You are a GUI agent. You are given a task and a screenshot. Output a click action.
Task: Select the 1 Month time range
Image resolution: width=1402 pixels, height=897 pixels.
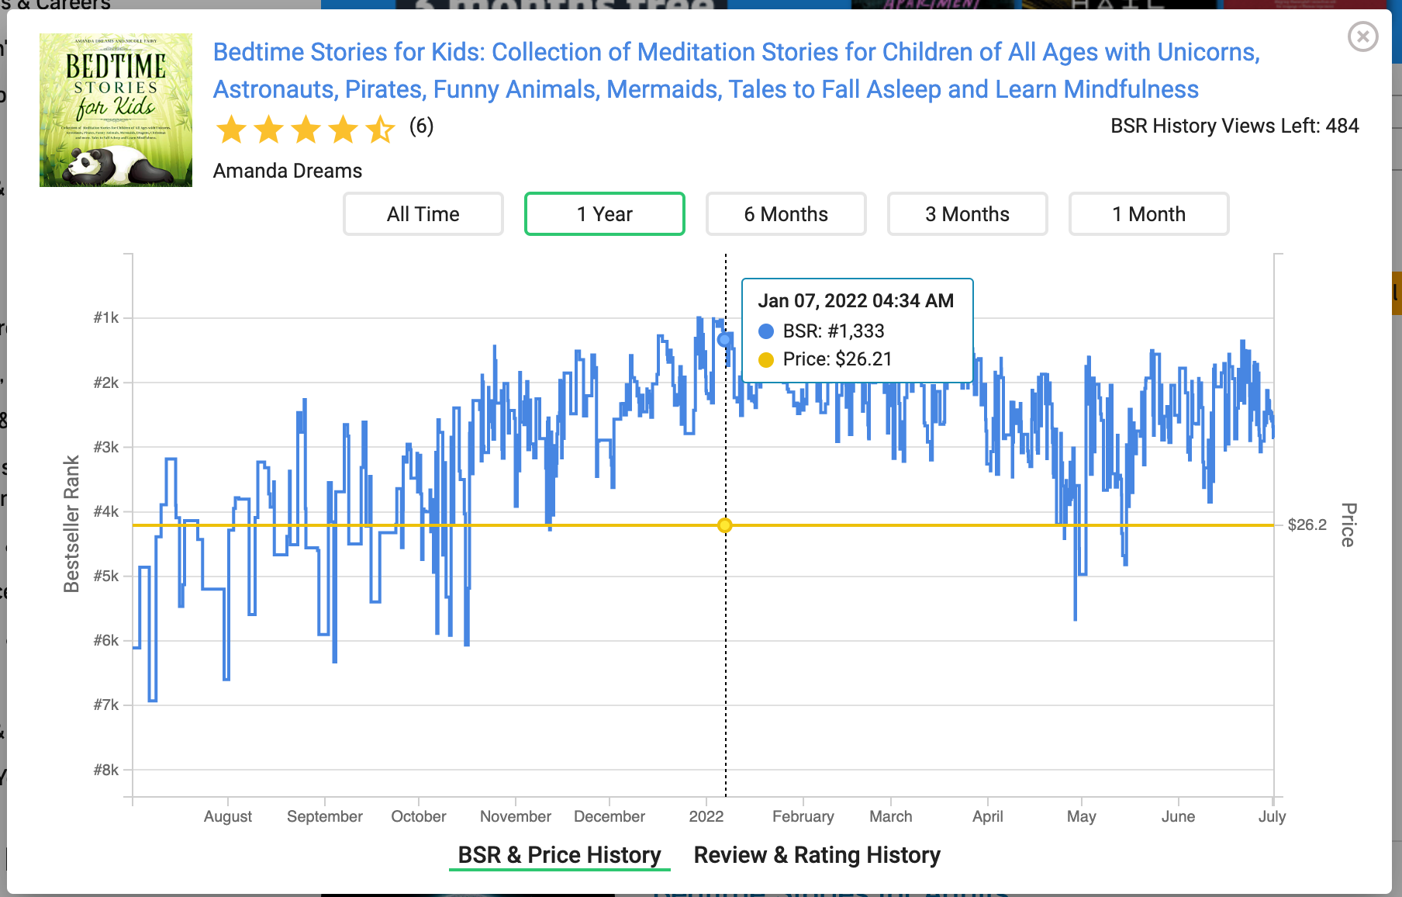1148,213
